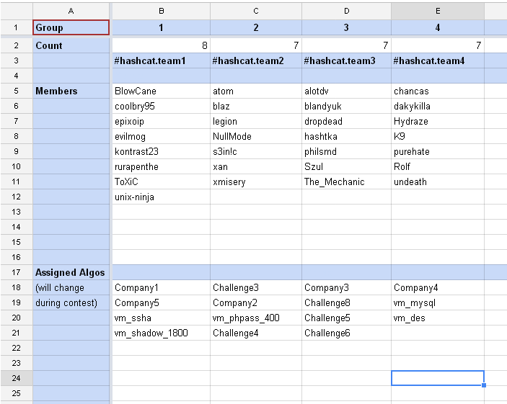507x404 pixels.
Task: Select the cell containing atom
Action: (256, 91)
